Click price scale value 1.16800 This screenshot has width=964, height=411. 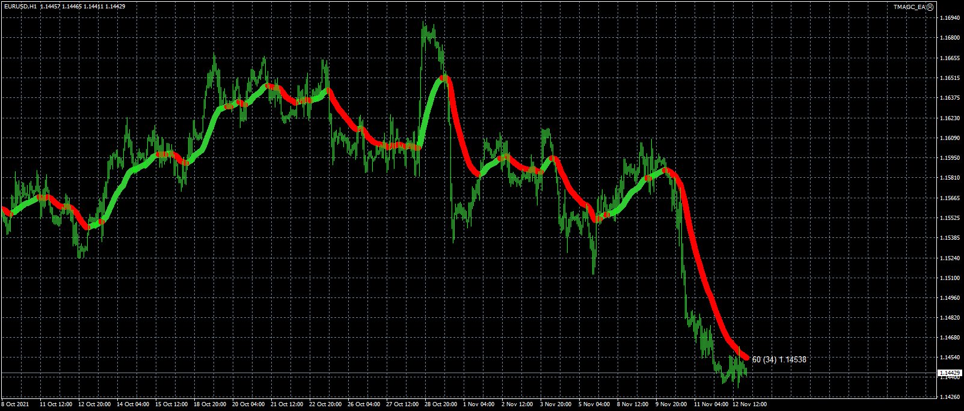tap(950, 38)
